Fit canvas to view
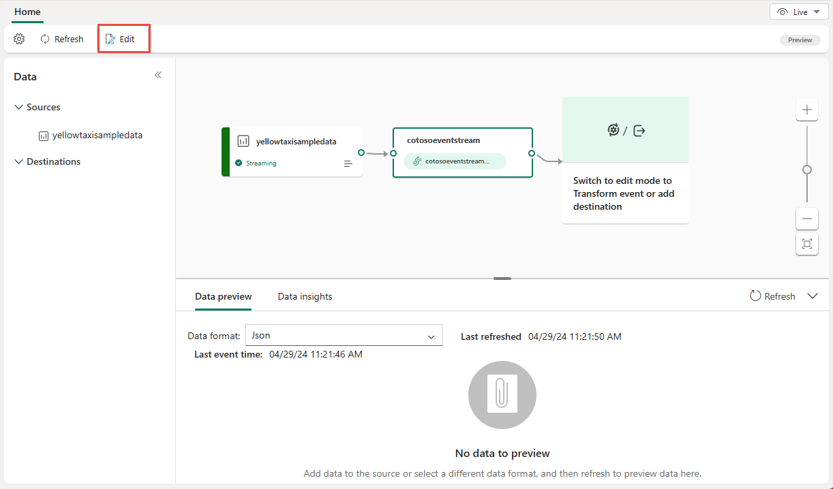 coord(807,244)
